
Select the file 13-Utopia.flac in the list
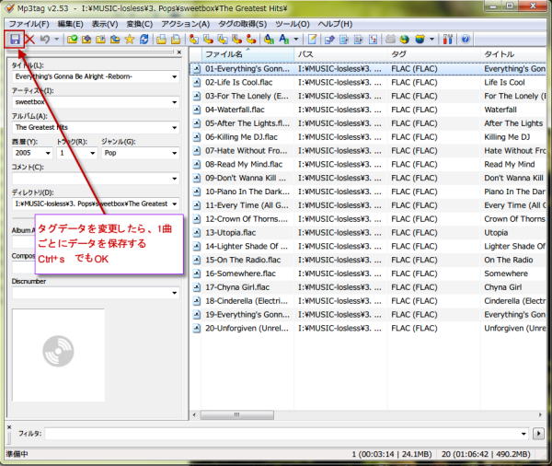[x=233, y=233]
